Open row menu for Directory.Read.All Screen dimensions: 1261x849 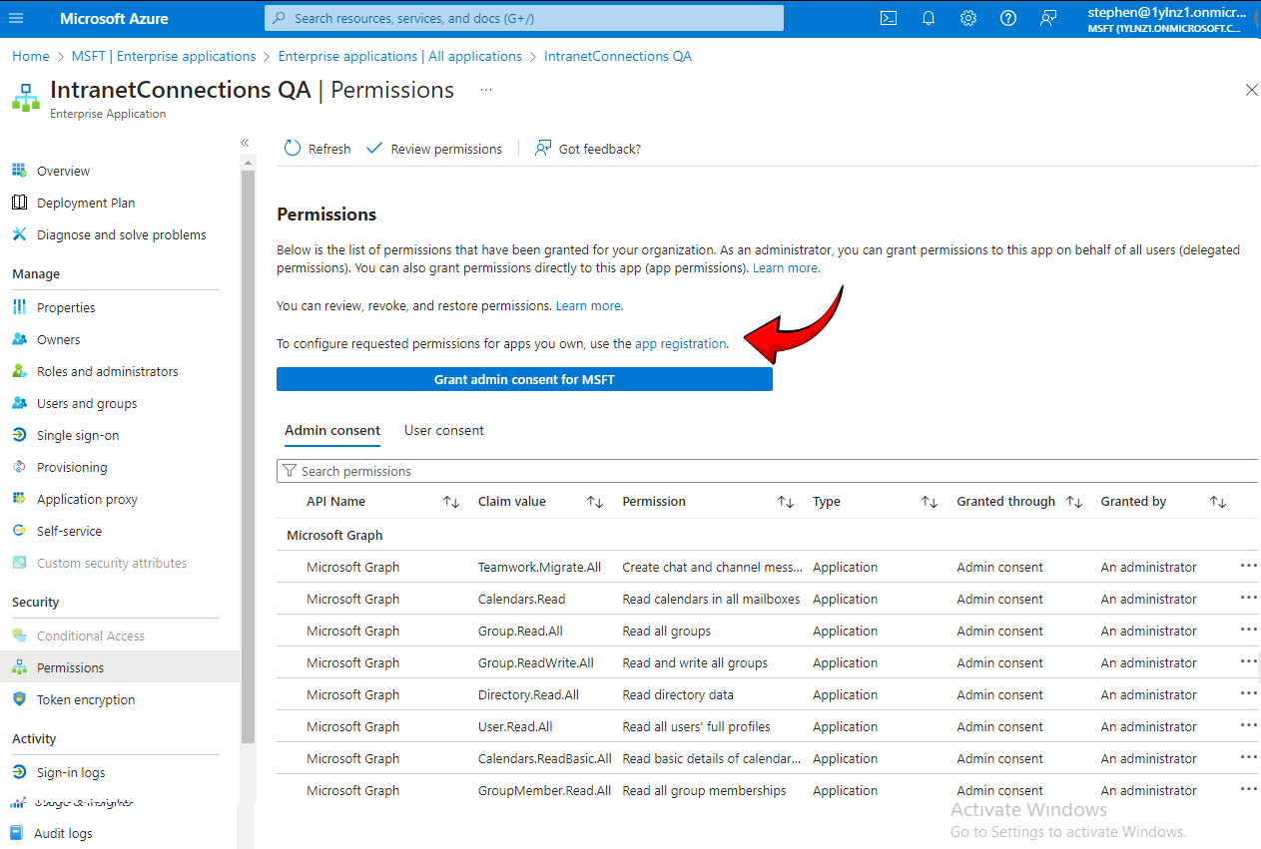(1248, 693)
